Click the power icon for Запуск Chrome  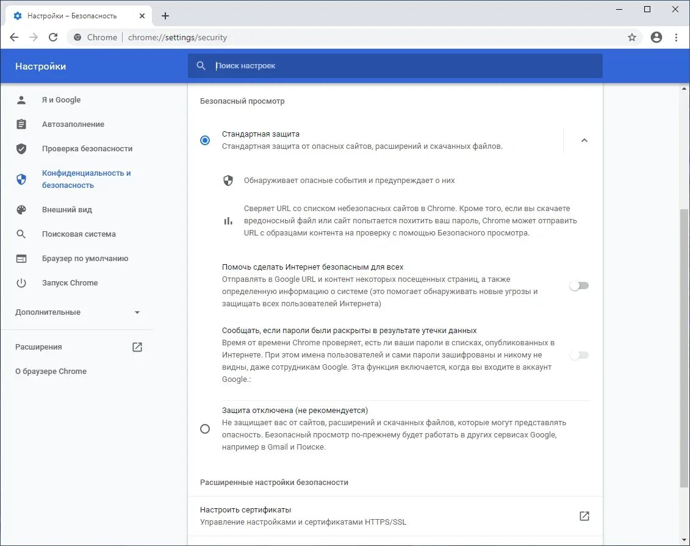click(x=21, y=283)
